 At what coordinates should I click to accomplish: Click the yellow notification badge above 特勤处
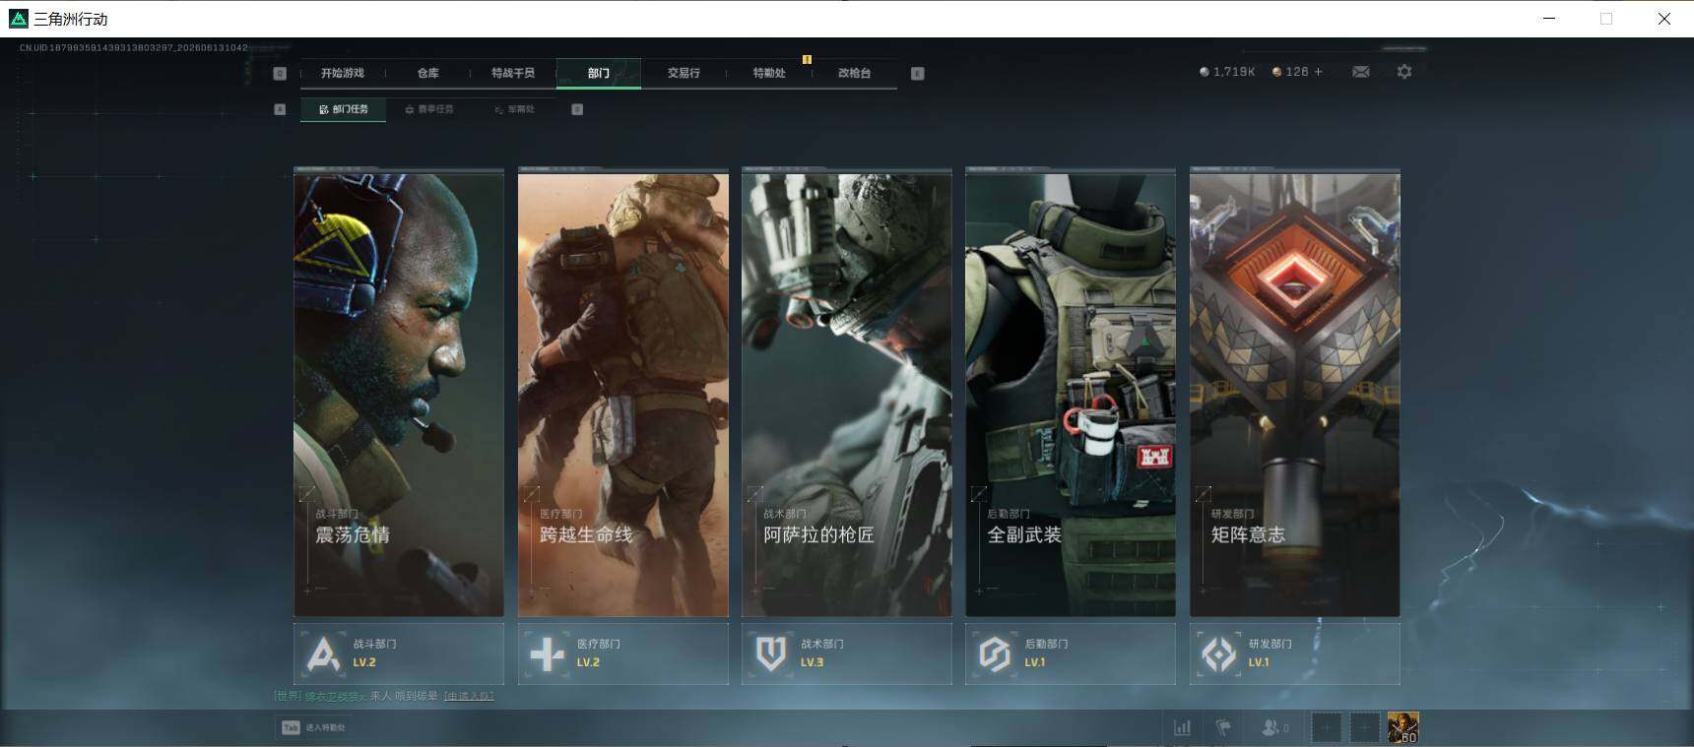[807, 60]
